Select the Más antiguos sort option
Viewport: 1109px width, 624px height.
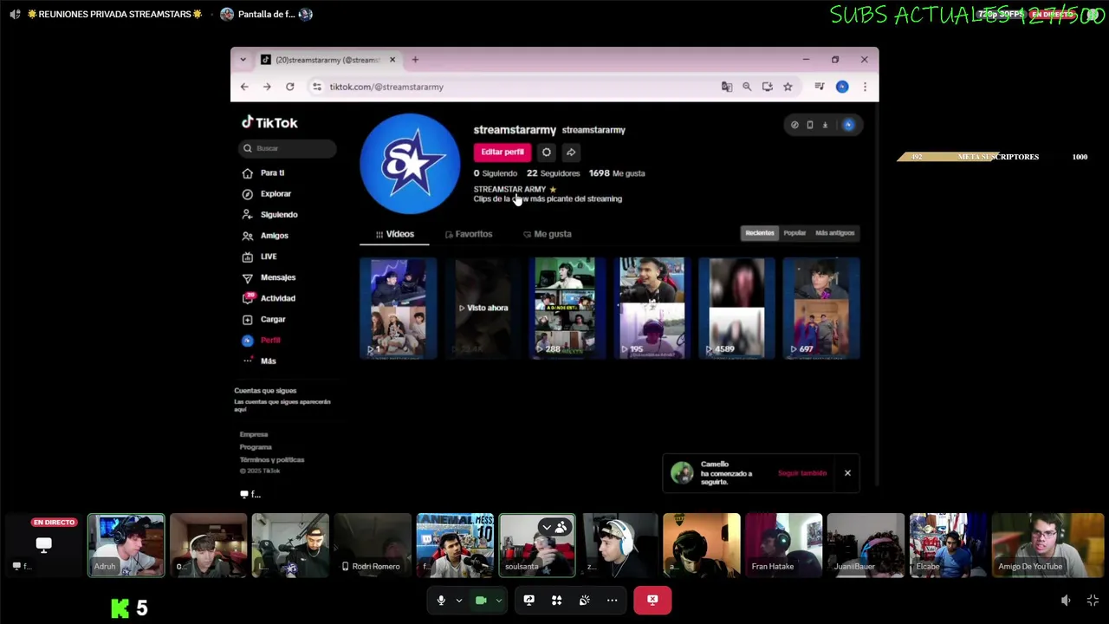point(835,233)
